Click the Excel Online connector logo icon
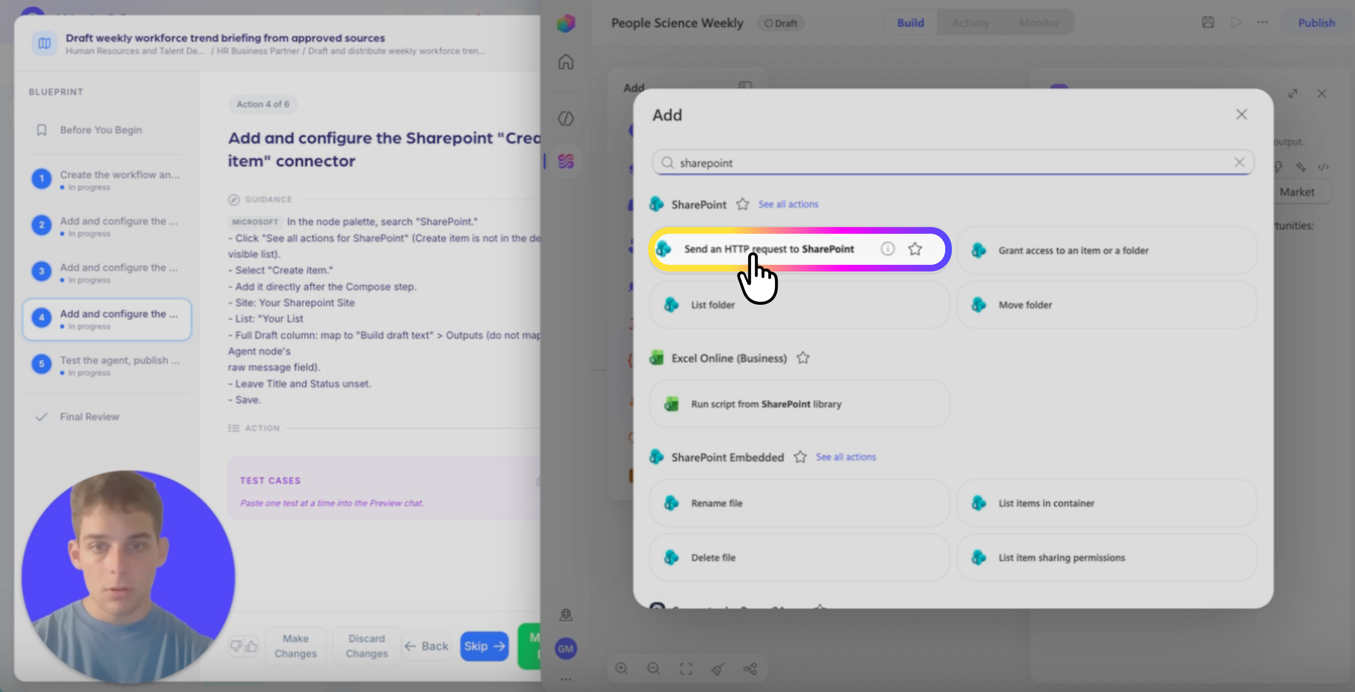Image resolution: width=1355 pixels, height=692 pixels. pos(657,358)
